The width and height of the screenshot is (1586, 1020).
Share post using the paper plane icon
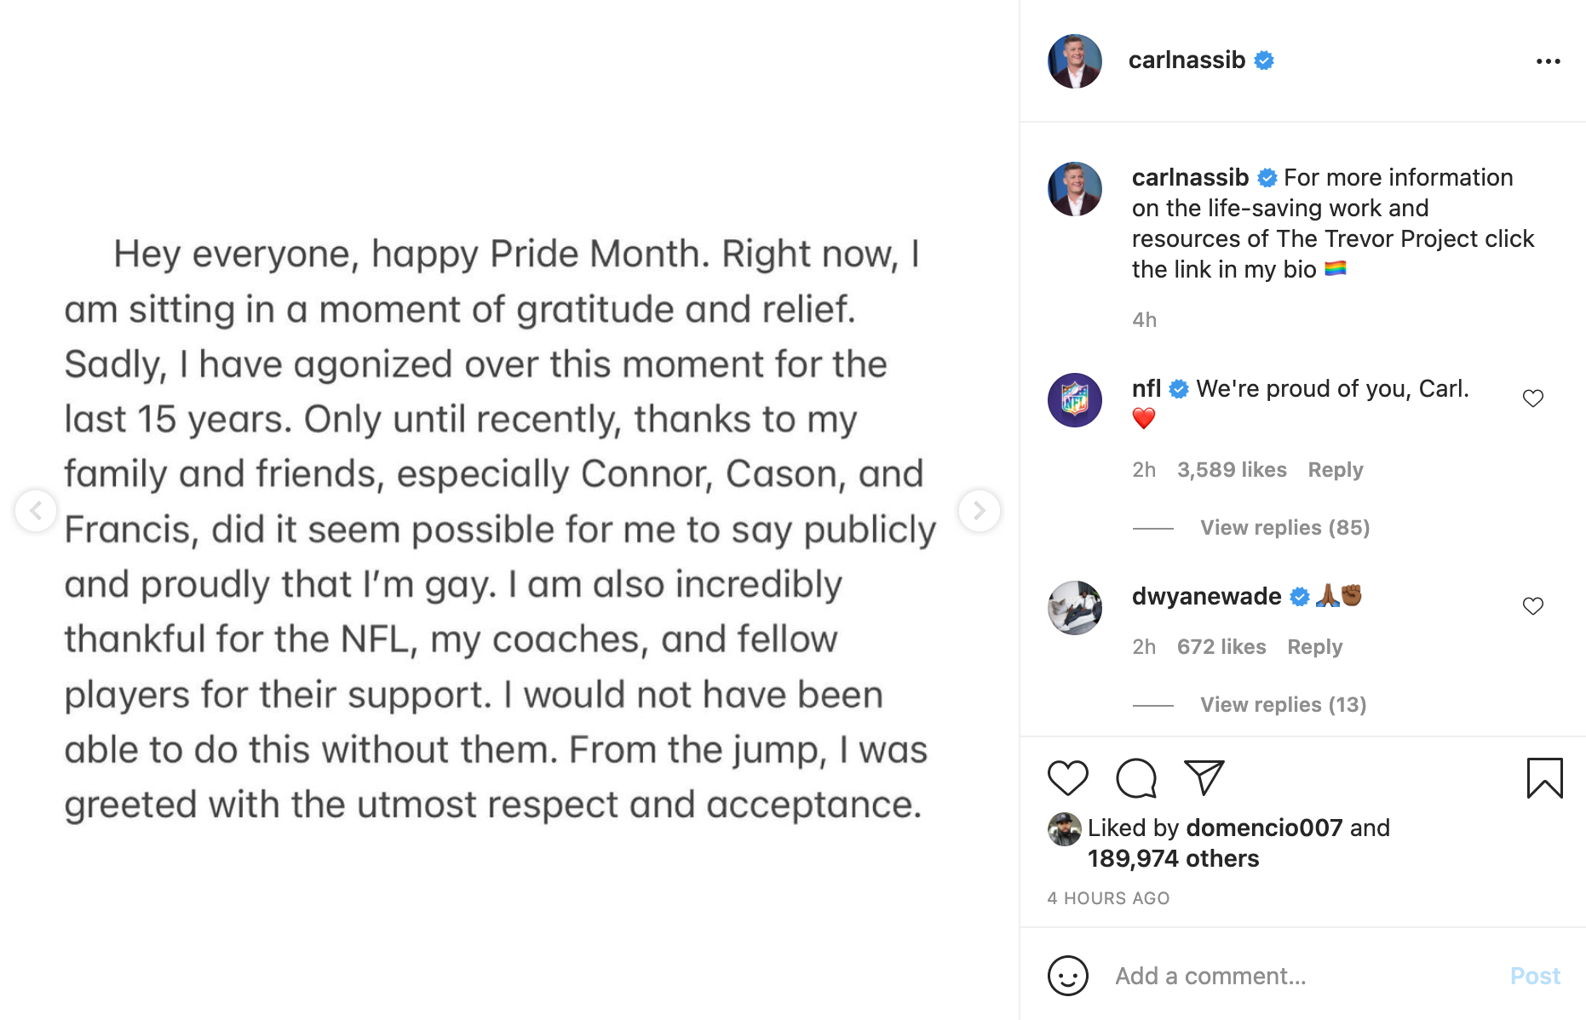[x=1204, y=777]
